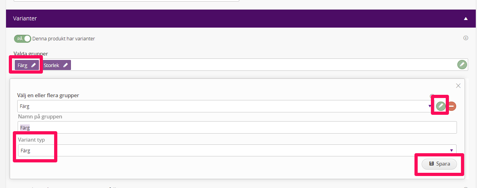Viewport: 477px width, 188px height.
Task: Click the pencil icon on the Storlek tag
Action: (x=65, y=65)
